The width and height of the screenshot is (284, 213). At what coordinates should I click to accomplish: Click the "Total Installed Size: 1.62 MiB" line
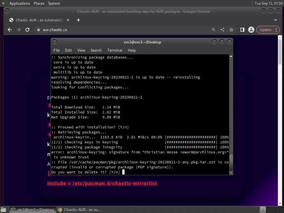pyautogui.click(x=86, y=112)
